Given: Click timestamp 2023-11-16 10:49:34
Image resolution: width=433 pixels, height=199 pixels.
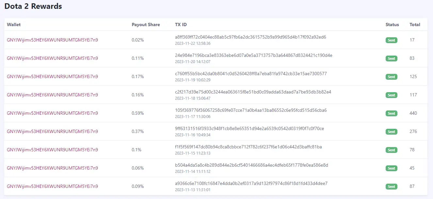Looking at the screenshot, I should tap(193, 135).
